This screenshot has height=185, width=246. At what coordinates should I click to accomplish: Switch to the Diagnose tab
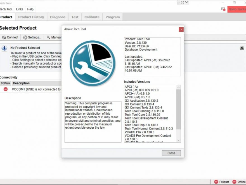[58, 17]
